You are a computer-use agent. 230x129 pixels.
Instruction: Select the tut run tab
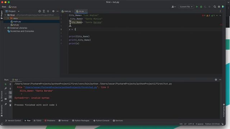pyautogui.click(x=16, y=80)
